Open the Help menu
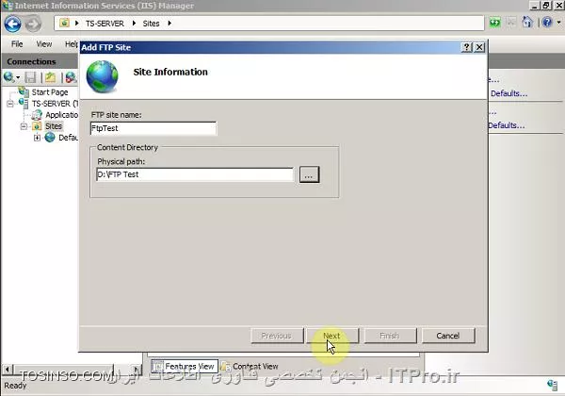This screenshot has height=396, width=565. tap(72, 44)
